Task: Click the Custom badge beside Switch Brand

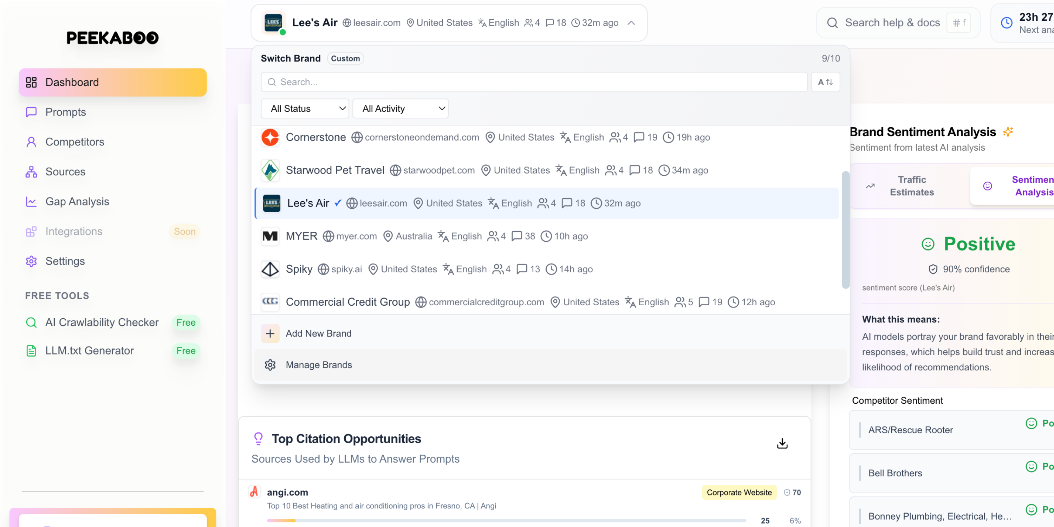Action: coord(345,59)
